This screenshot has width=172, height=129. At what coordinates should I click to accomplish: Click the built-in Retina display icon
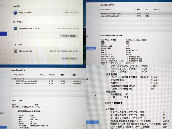point(15,29)
